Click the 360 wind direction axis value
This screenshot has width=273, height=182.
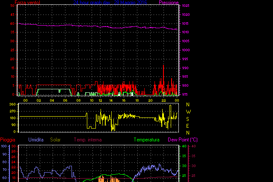point(12,104)
